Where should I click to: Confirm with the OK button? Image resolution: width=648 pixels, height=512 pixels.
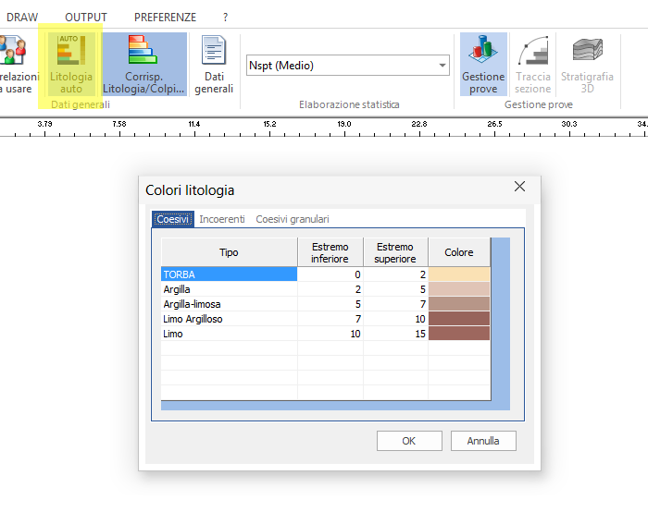tap(409, 441)
